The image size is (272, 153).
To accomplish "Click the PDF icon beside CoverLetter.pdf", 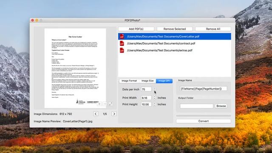I will click(122, 37).
